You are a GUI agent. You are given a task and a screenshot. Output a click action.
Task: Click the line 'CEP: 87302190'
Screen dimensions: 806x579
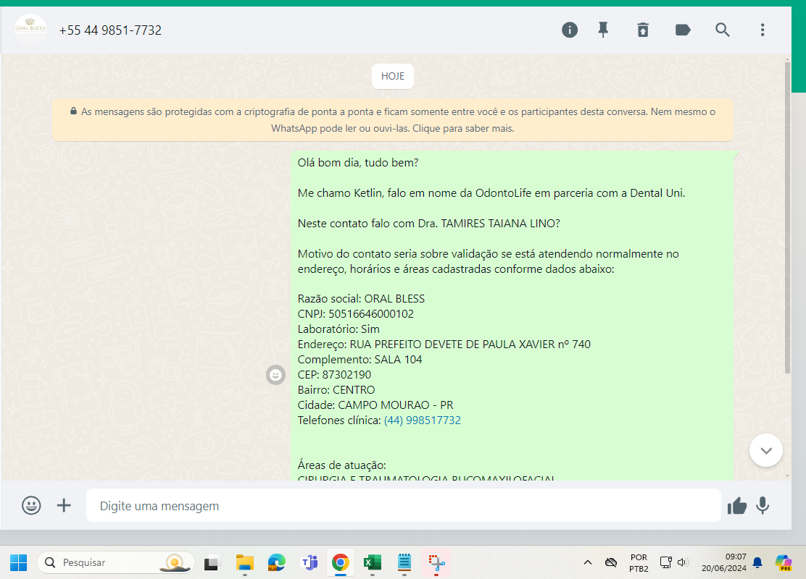(x=334, y=375)
